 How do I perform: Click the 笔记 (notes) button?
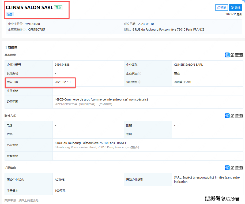click(221, 8)
